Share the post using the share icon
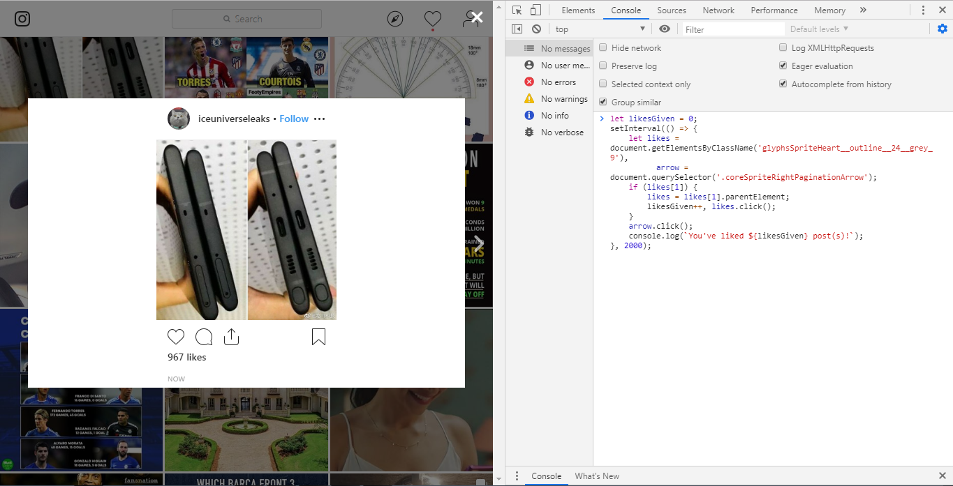Viewport: 953px width, 486px height. point(232,337)
